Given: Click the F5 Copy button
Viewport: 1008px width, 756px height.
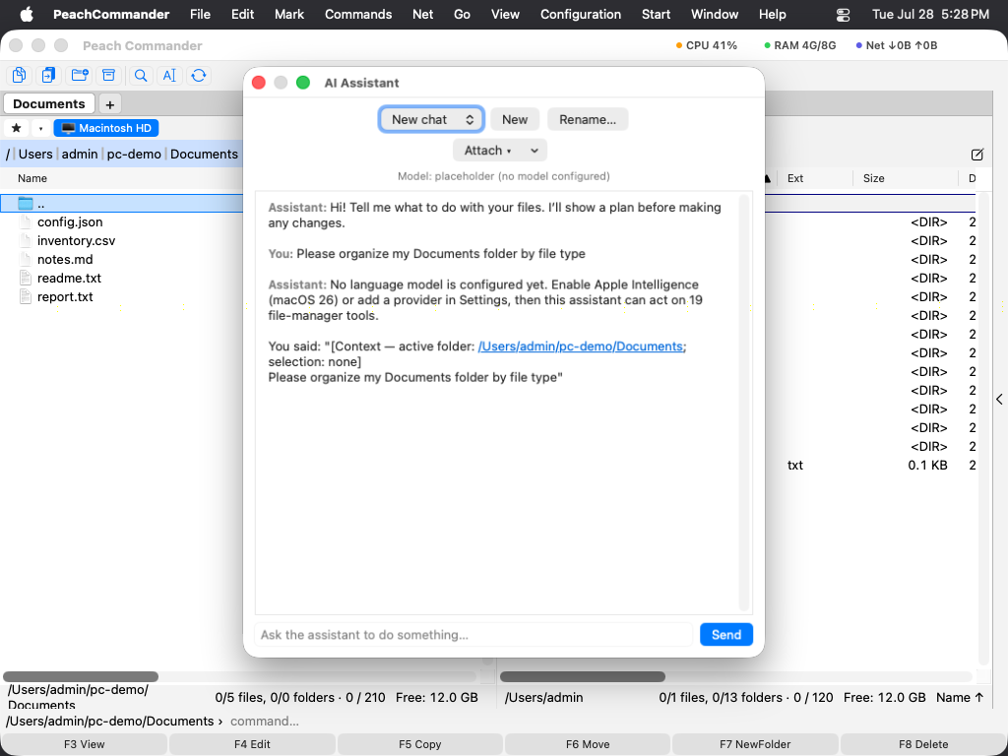Looking at the screenshot, I should click(419, 744).
